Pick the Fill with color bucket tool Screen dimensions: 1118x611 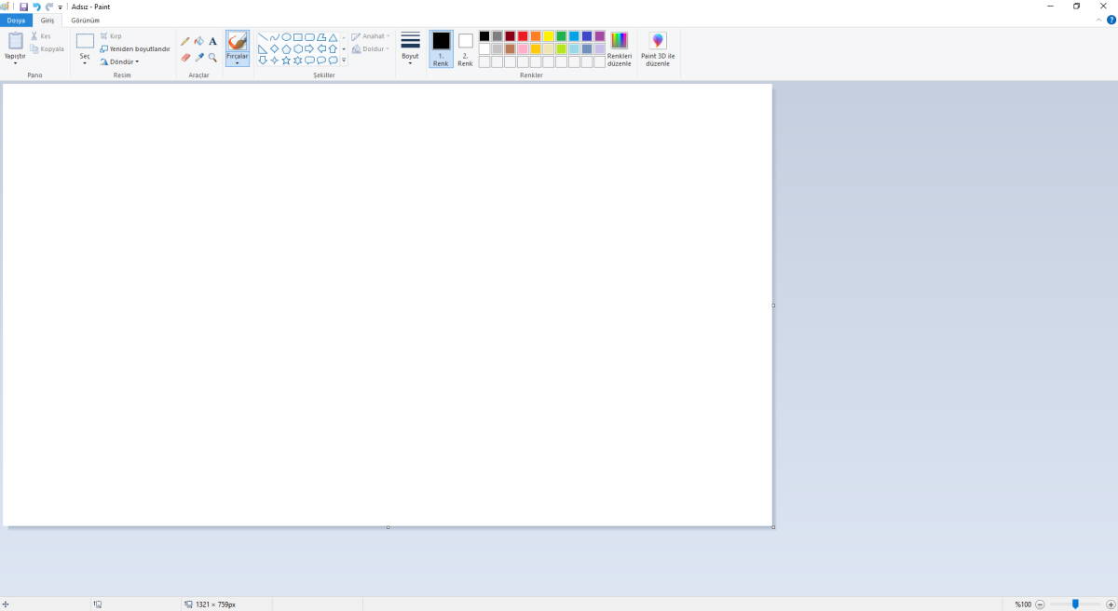pos(198,41)
